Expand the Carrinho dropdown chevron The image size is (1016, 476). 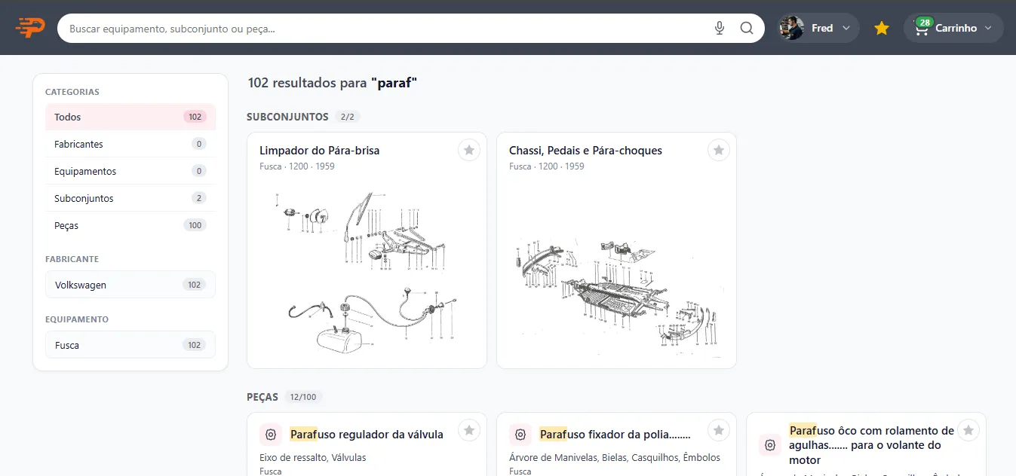click(989, 29)
